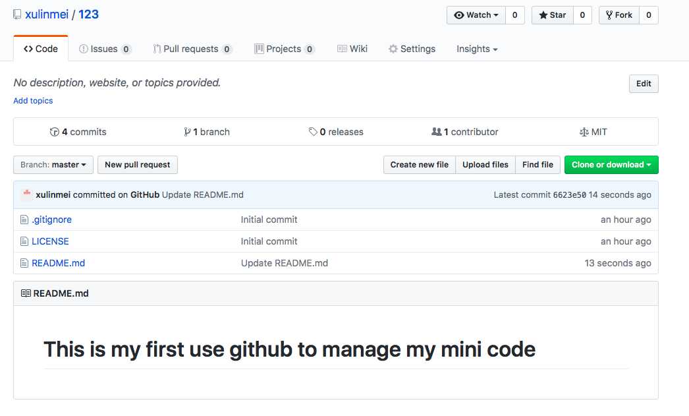Viewport: 689px width, 416px height.
Task: Click the tag icon beside 0 releases
Action: pos(313,131)
